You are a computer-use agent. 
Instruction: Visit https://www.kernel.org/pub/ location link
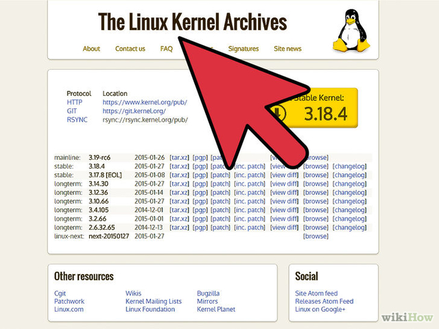tap(145, 102)
